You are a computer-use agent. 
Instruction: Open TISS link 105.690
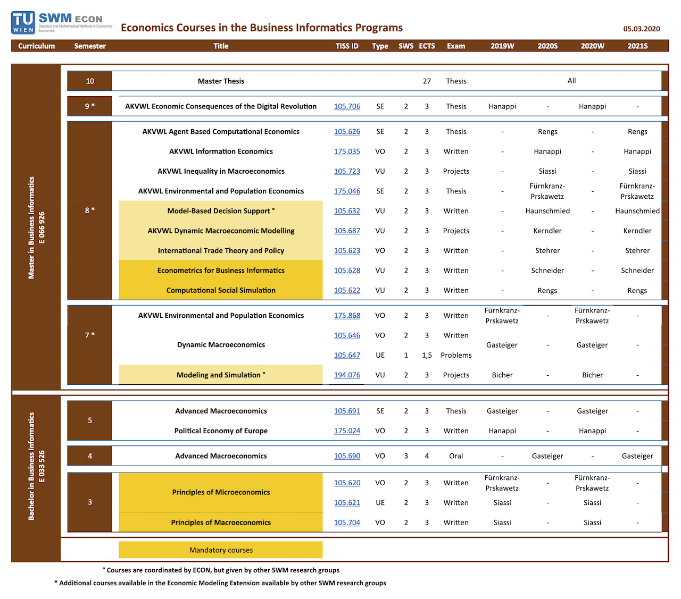click(347, 456)
